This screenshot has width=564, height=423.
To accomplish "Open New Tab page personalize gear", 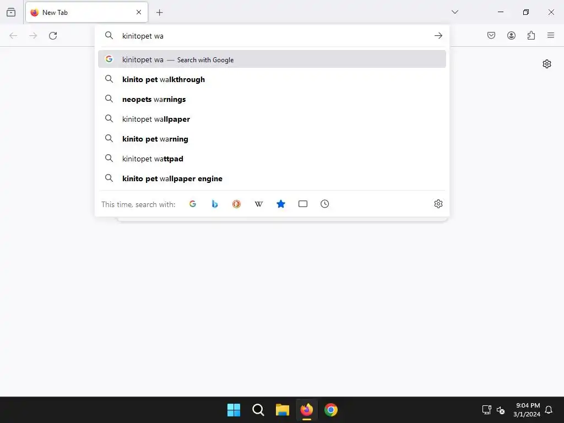I will point(547,64).
